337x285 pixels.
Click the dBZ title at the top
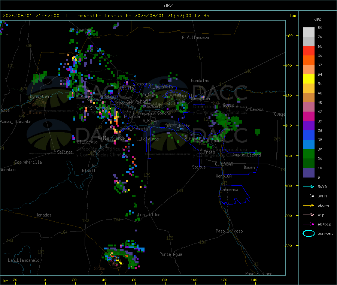pos(168,6)
